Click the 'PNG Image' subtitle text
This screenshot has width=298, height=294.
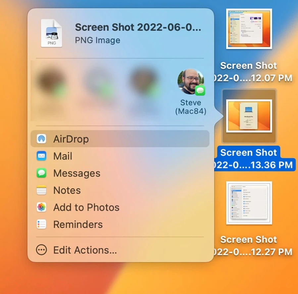pos(97,40)
